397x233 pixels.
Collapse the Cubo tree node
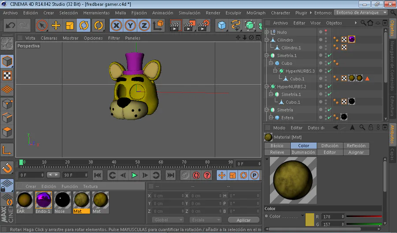click(x=271, y=63)
